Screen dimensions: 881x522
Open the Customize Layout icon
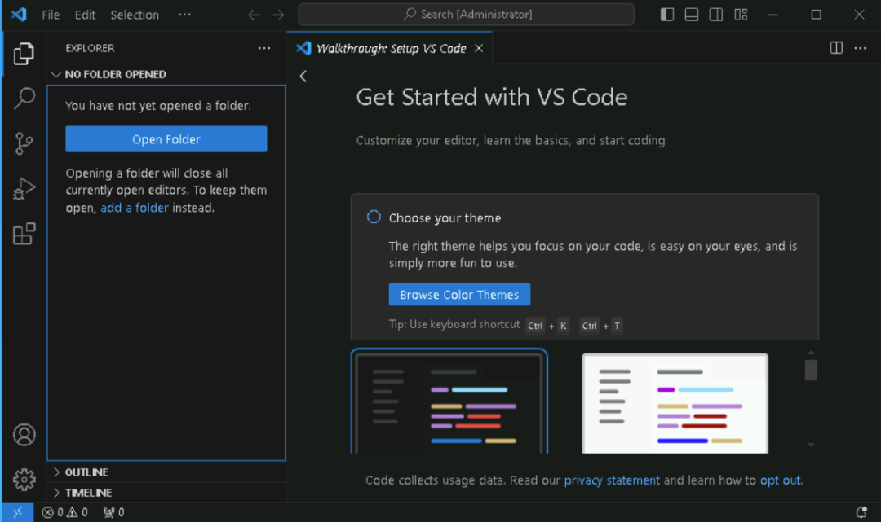(x=741, y=15)
